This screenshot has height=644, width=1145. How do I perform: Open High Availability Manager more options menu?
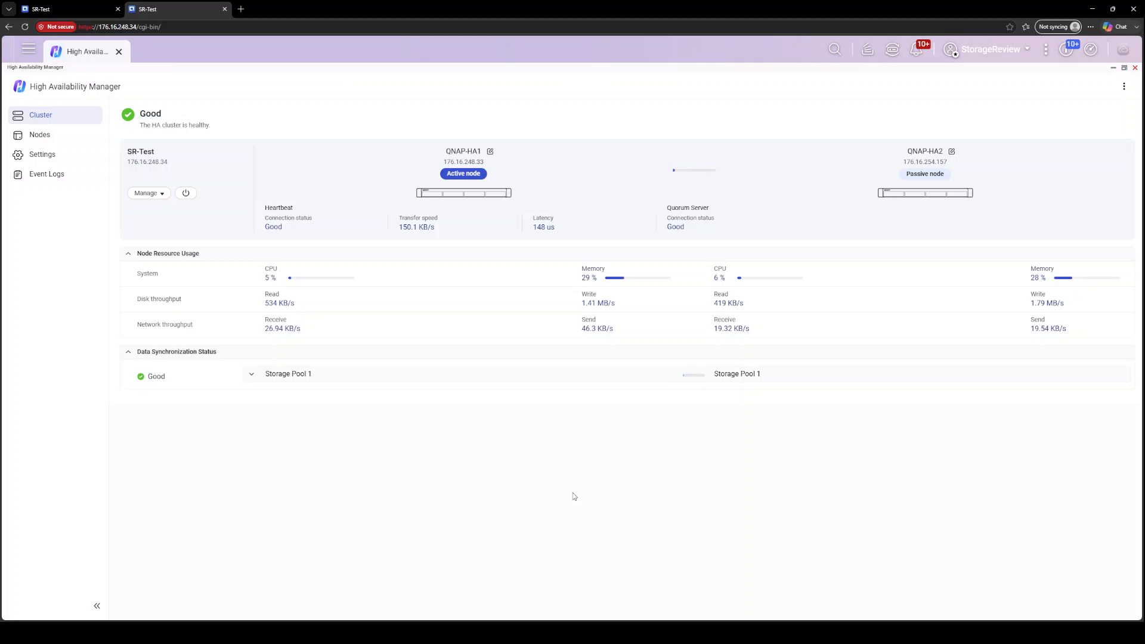(x=1124, y=86)
